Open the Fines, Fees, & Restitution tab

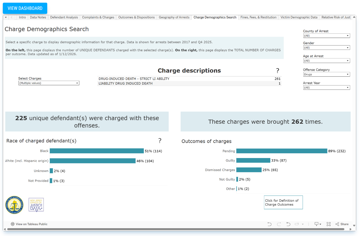(x=258, y=17)
